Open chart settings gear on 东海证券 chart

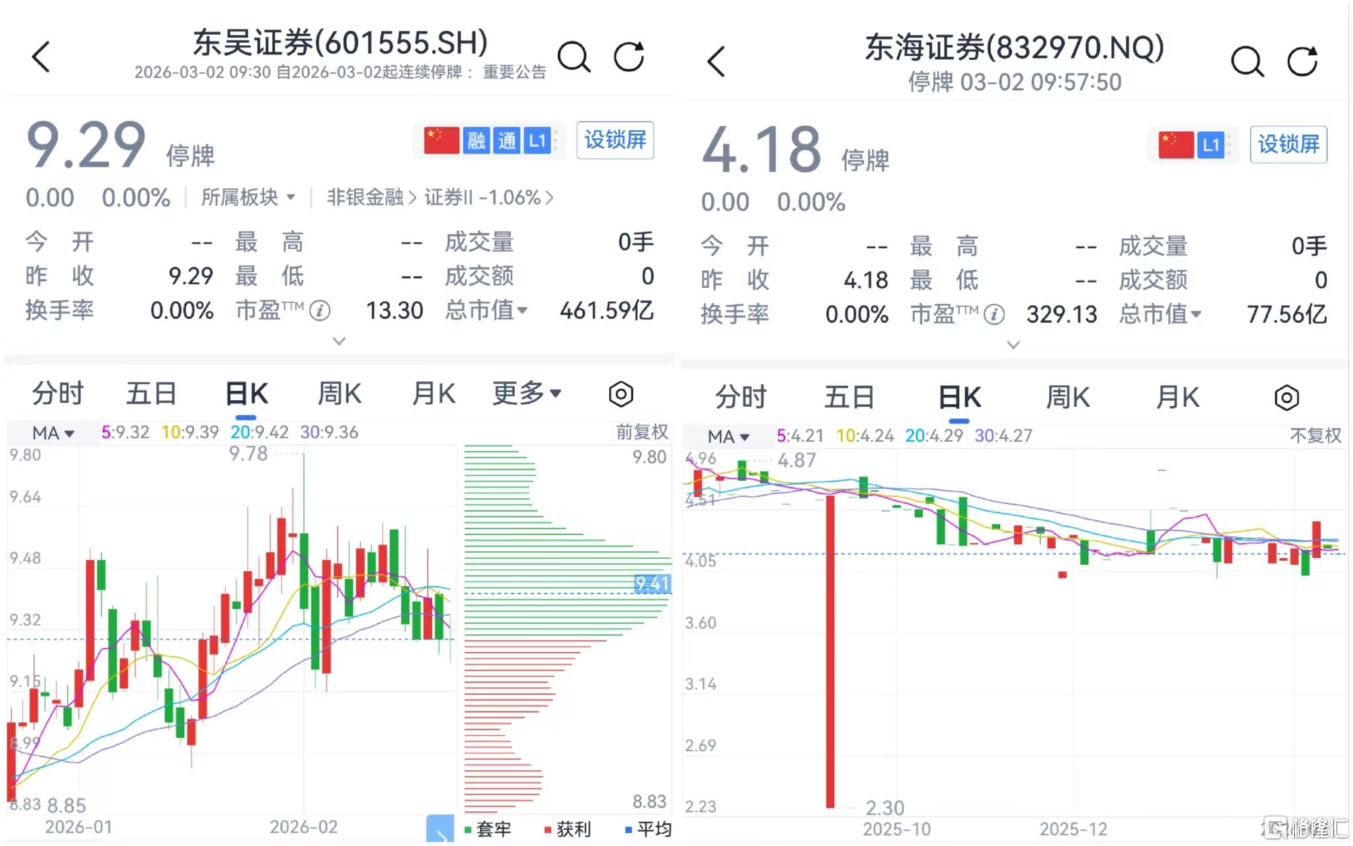coord(1287,397)
